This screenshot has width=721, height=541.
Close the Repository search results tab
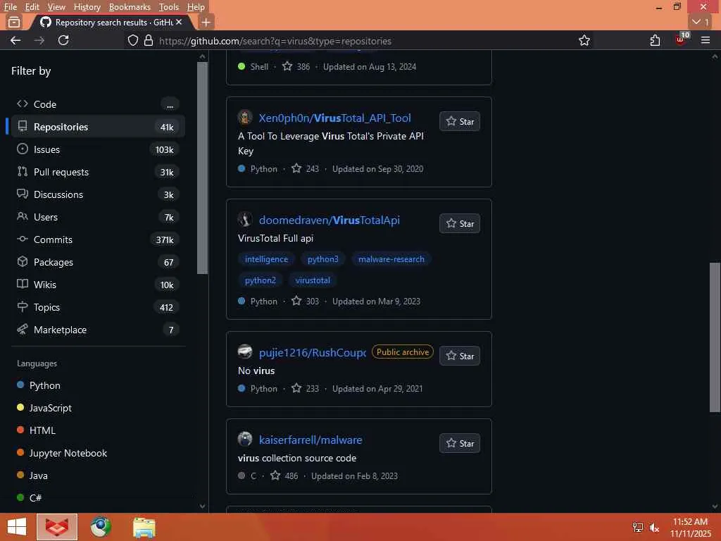[x=179, y=22]
